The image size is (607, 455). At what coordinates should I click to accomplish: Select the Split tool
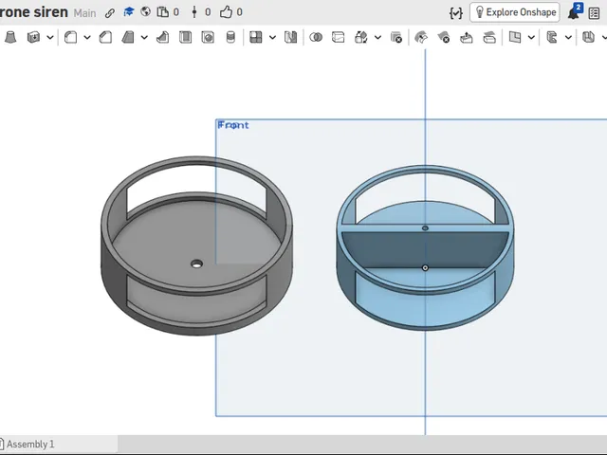(x=339, y=38)
